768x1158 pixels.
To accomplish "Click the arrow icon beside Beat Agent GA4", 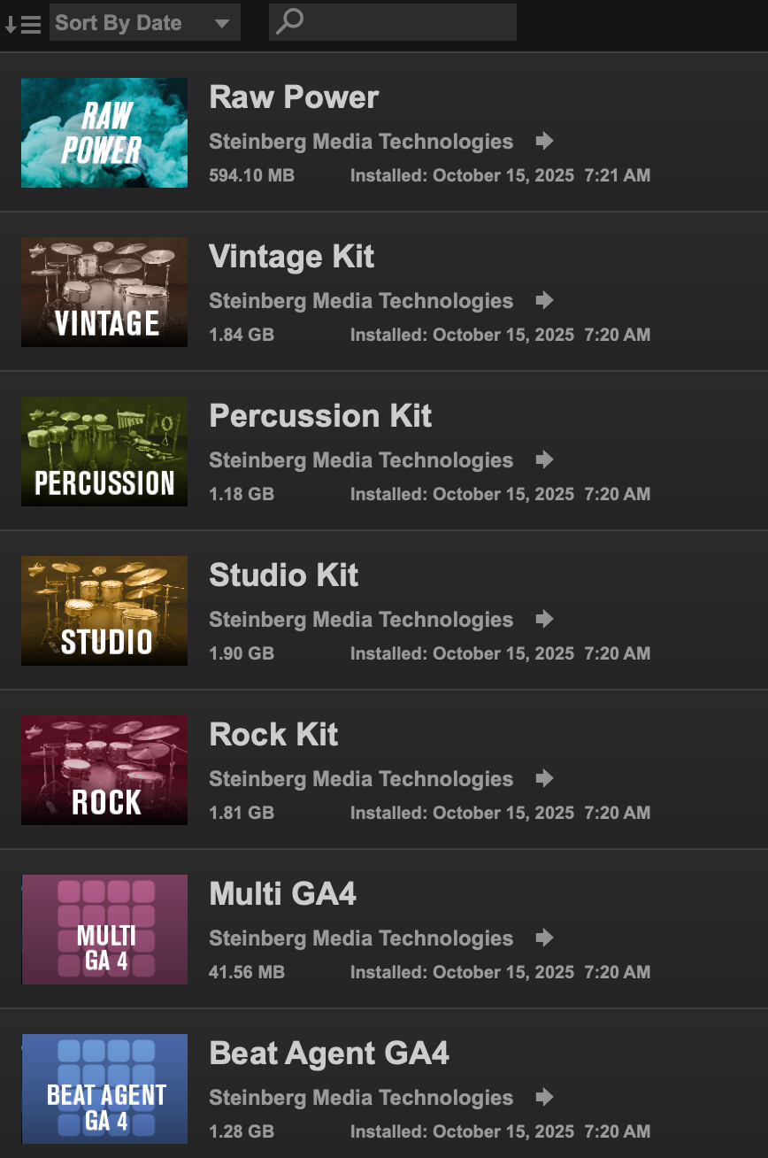I will 544,1097.
